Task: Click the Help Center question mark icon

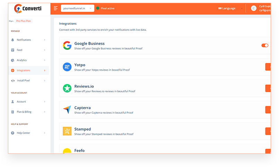Action: point(12,133)
